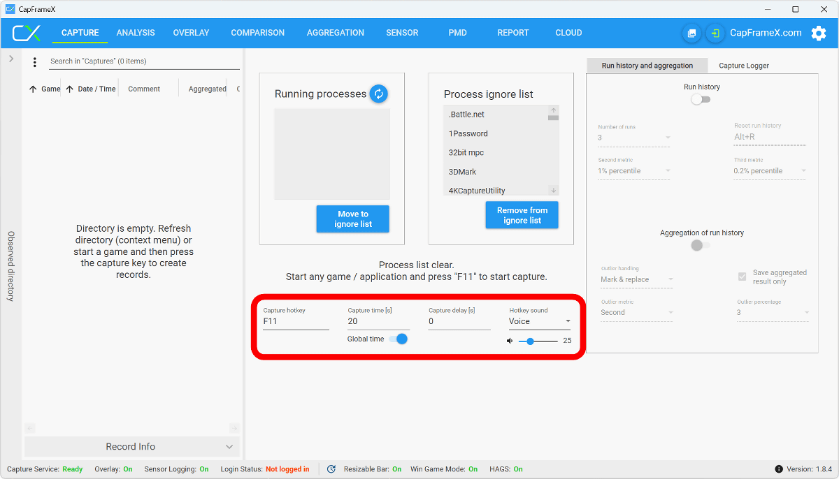Click the Capture time input field
This screenshot has height=479, width=839.
pos(378,321)
